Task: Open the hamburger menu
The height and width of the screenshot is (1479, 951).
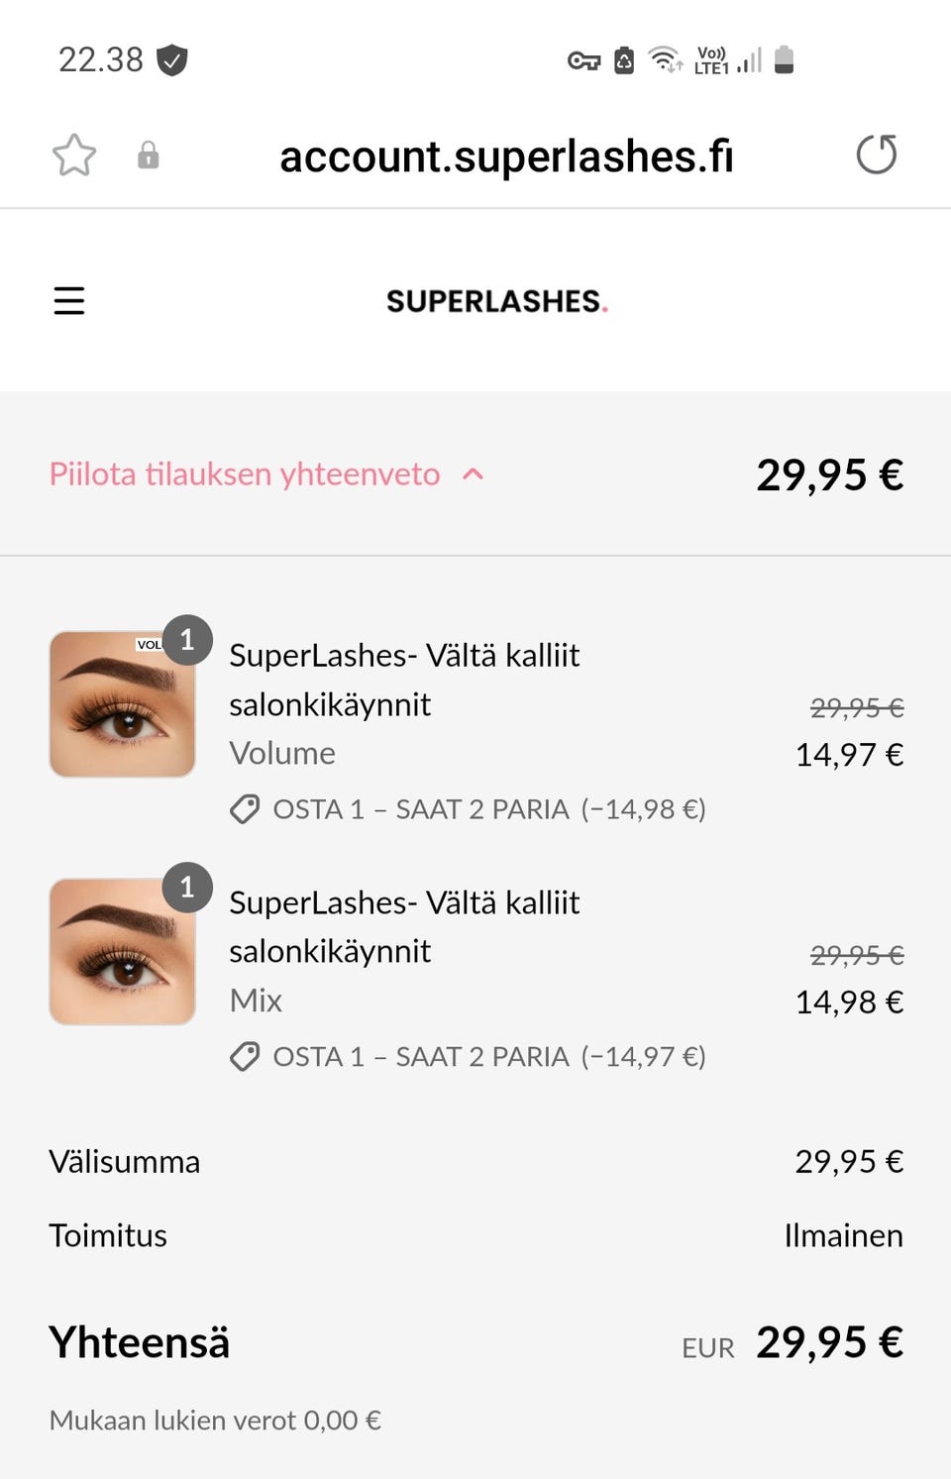Action: click(69, 300)
